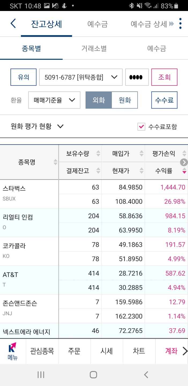The width and height of the screenshot is (188, 386).
Task: Tap purchase price 84.9850
Action: tap(131, 187)
